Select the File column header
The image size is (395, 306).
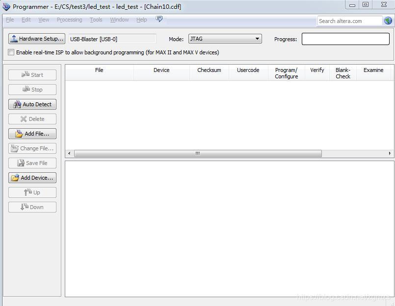coord(99,73)
